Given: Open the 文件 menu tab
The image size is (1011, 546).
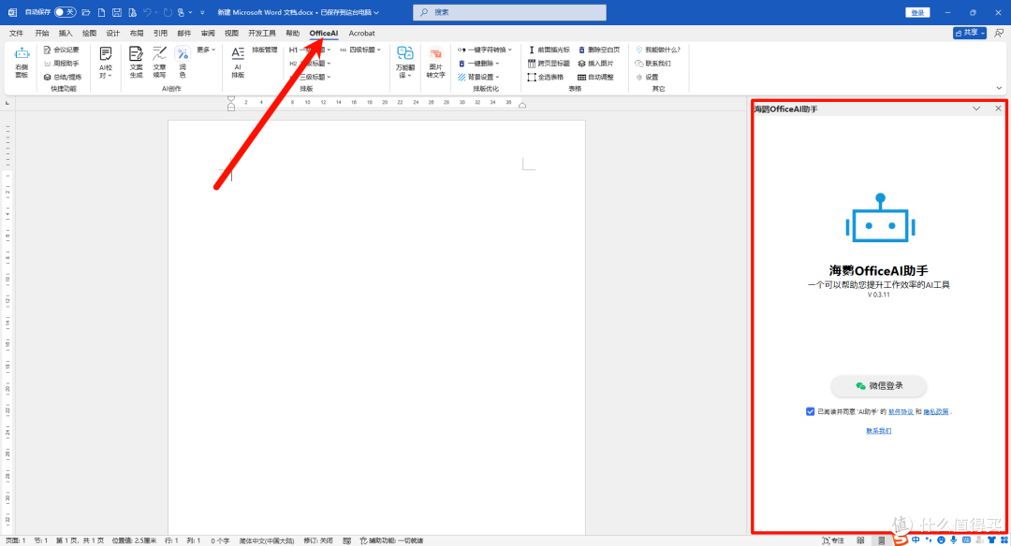Looking at the screenshot, I should pos(16,33).
